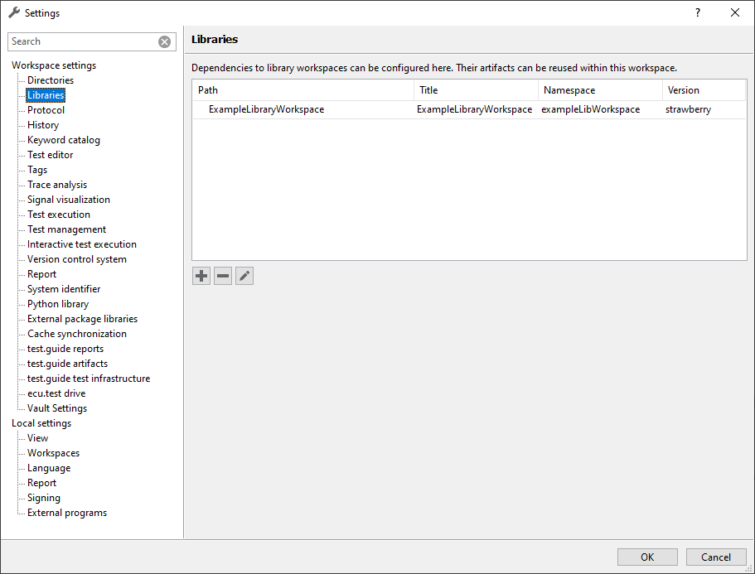Close the Settings dialog window
The width and height of the screenshot is (755, 574).
(x=735, y=13)
